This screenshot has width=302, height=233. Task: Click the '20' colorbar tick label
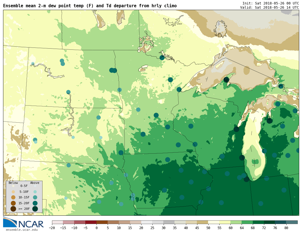click(141, 228)
